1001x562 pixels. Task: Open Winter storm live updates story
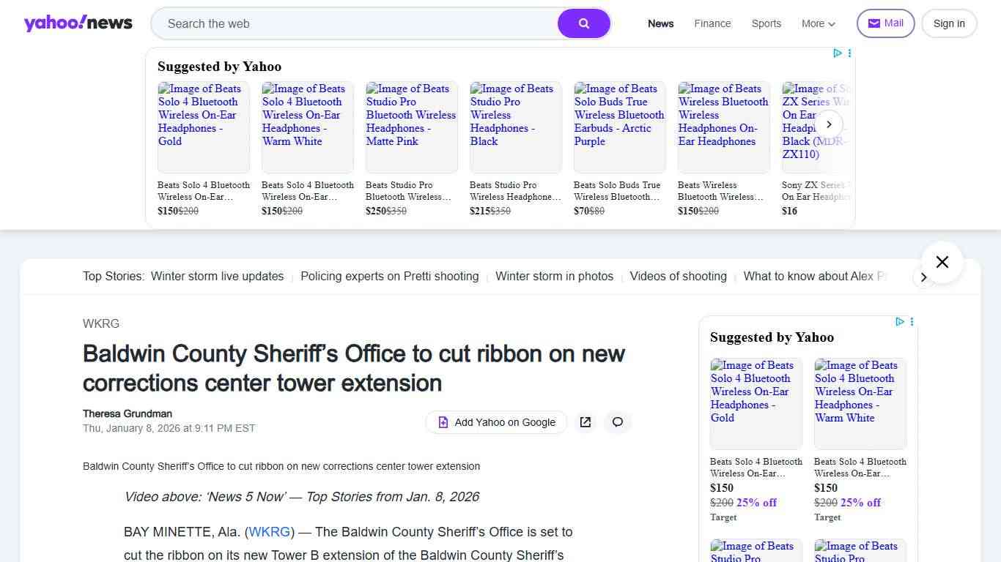coord(217,277)
